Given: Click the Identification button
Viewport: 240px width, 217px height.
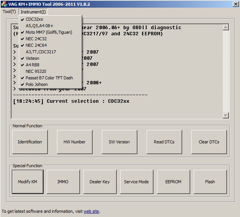Looking at the screenshot, I should [30, 142].
